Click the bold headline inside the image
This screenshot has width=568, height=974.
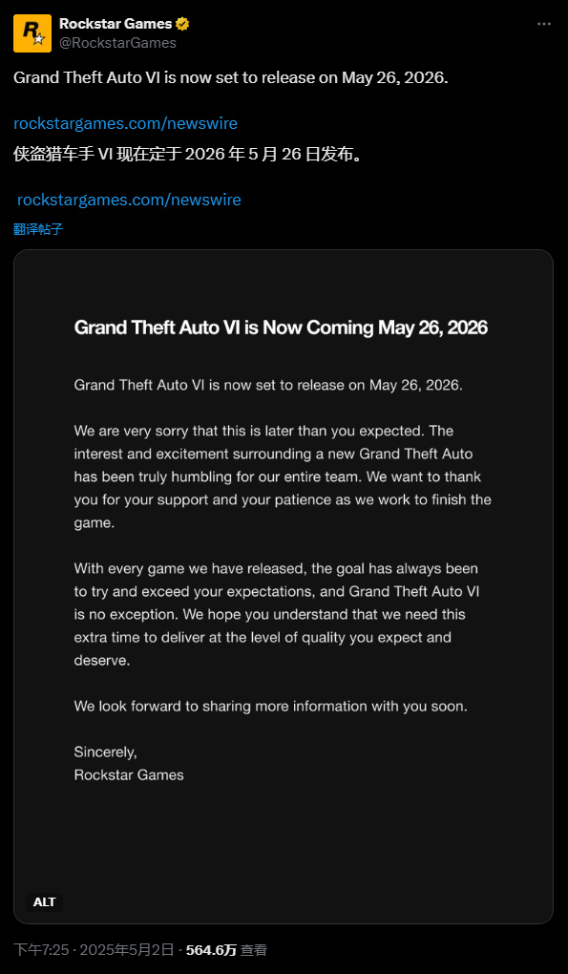281,328
